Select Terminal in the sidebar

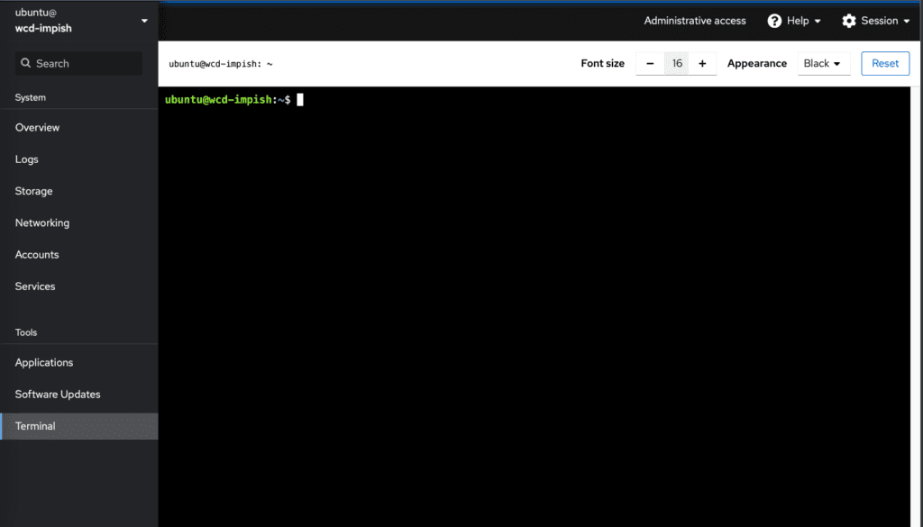[x=79, y=426]
